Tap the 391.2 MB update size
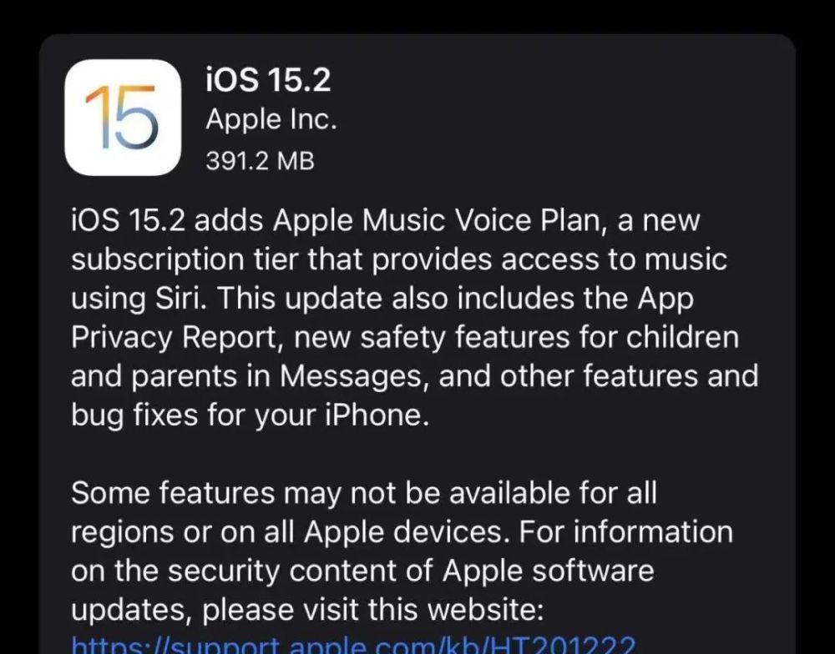 point(261,161)
